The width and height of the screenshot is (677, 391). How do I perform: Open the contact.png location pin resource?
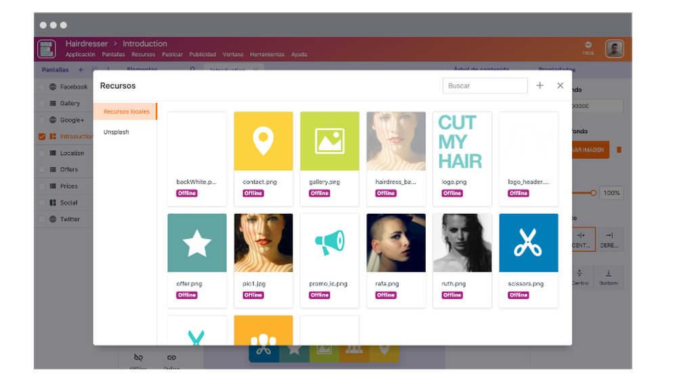(x=263, y=140)
